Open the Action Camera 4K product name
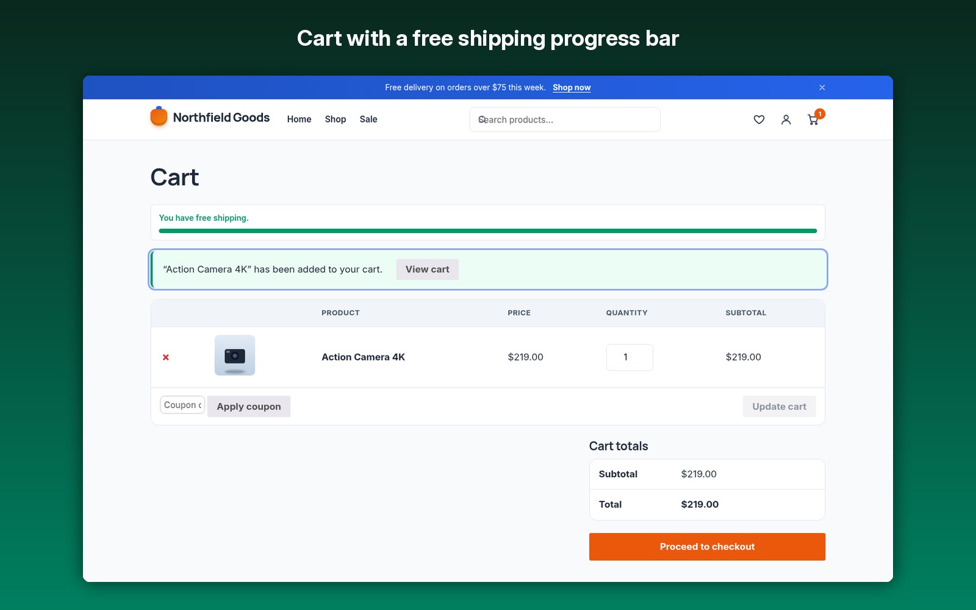This screenshot has width=976, height=610. 363,357
